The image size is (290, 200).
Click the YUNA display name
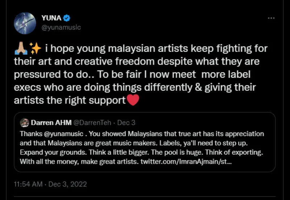click(51, 18)
